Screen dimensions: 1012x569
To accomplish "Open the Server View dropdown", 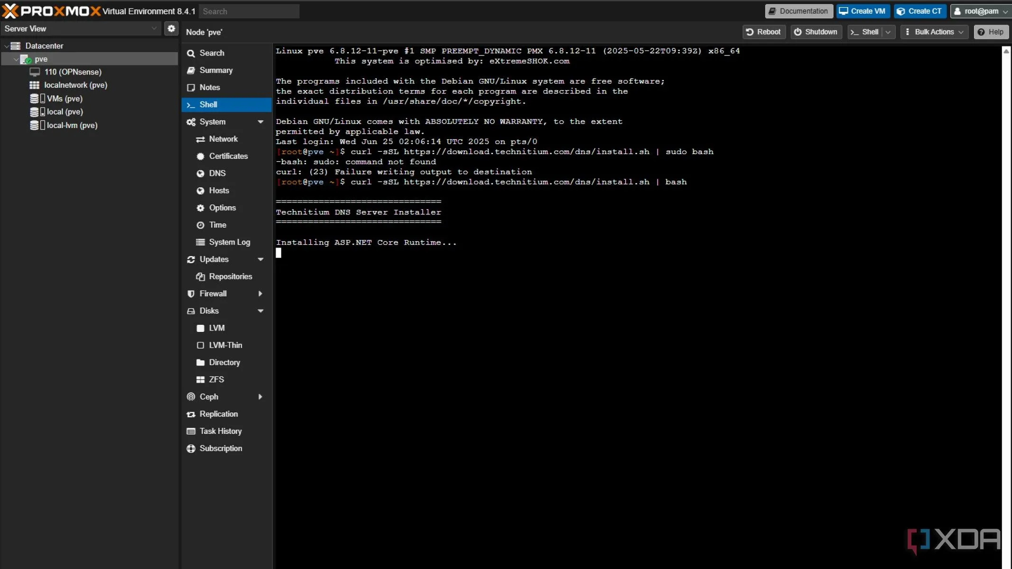I will point(81,28).
